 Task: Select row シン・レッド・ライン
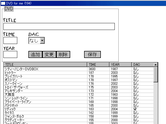click(x=79, y=98)
